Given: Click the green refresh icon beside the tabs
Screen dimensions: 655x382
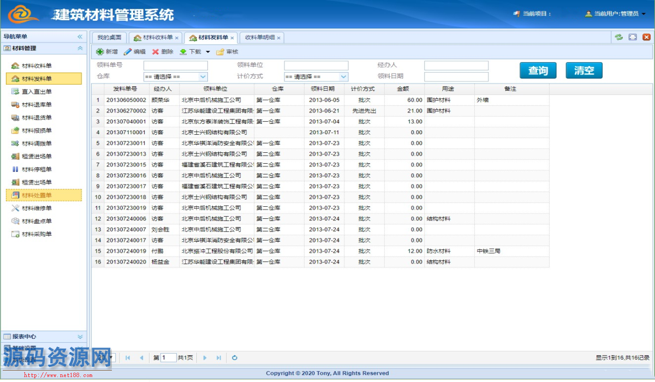Looking at the screenshot, I should pyautogui.click(x=618, y=37).
